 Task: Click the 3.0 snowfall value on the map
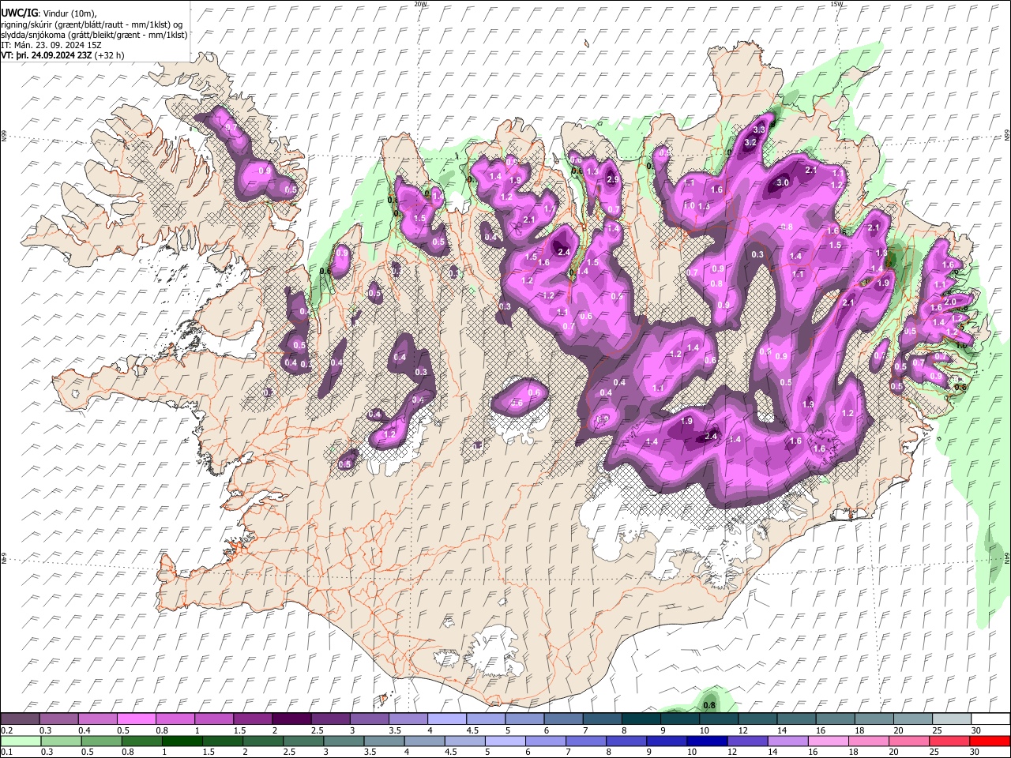(783, 182)
